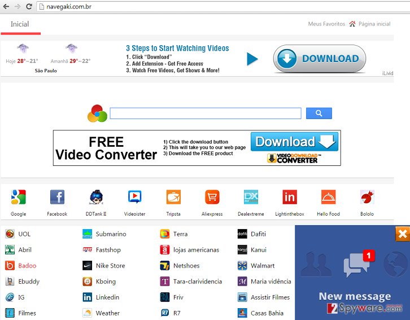Open the Bololo icon
The width and height of the screenshot is (410, 320).
tap(367, 197)
